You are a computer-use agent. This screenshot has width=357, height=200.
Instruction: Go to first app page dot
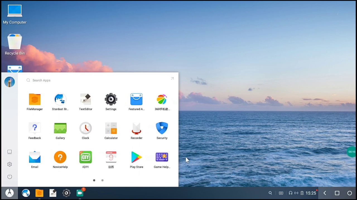(x=94, y=180)
